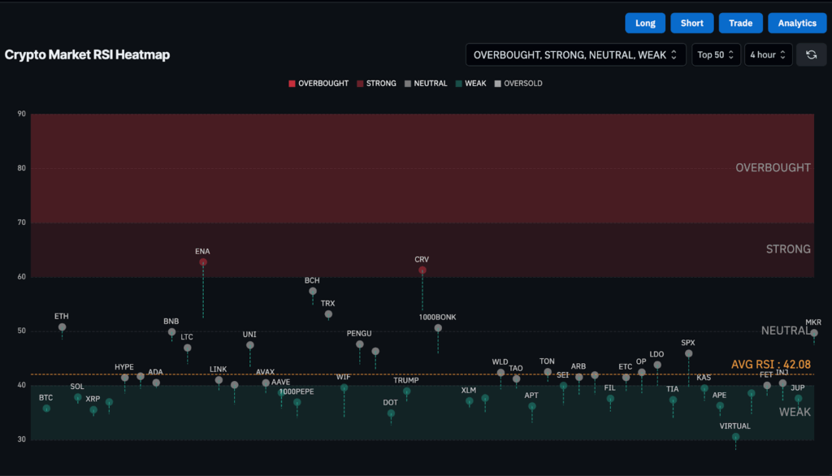Open the Long positions button
832x476 pixels.
[x=644, y=24]
